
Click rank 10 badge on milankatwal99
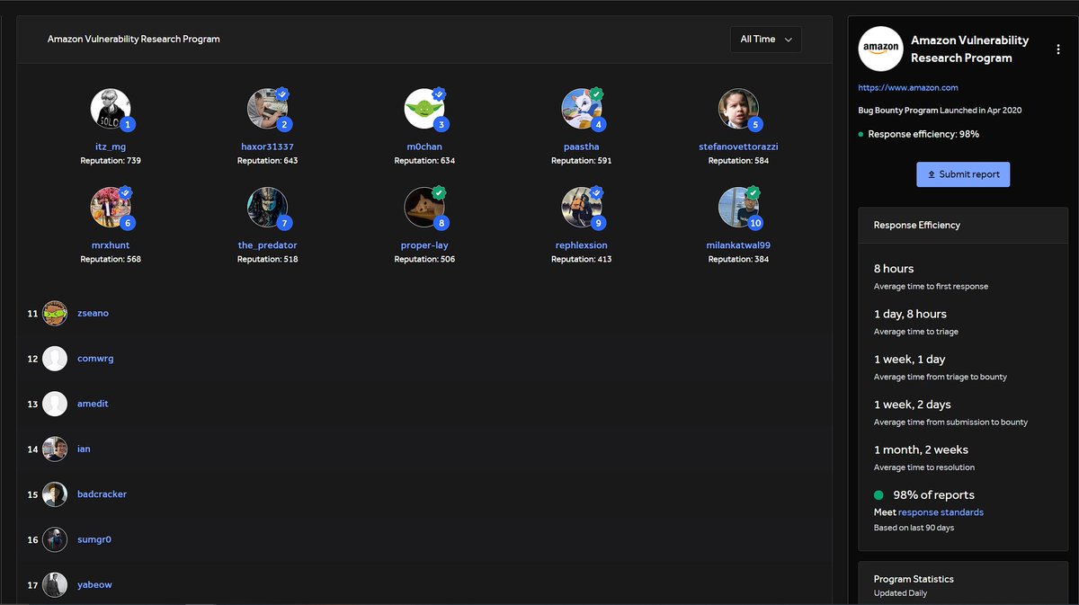[755, 224]
